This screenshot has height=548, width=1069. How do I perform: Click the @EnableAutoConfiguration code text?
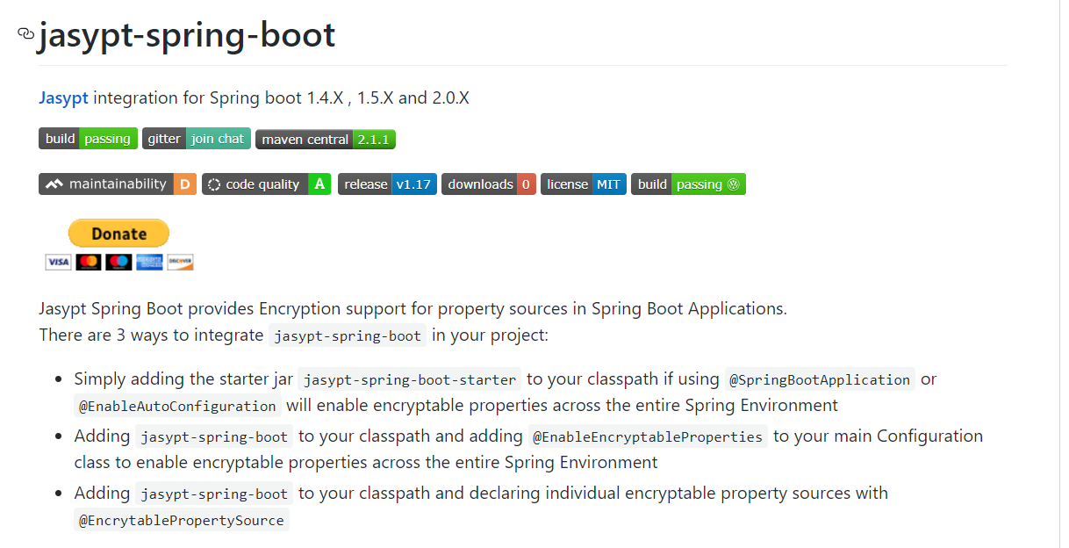coord(178,406)
